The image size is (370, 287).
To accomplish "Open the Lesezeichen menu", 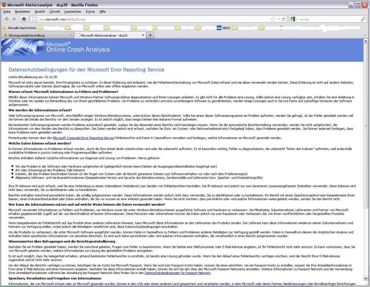I will [73, 12].
